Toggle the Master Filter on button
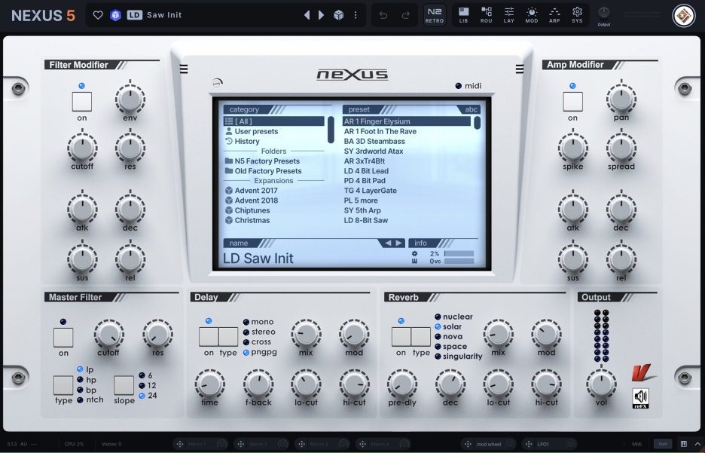This screenshot has width=705, height=453. tap(63, 338)
